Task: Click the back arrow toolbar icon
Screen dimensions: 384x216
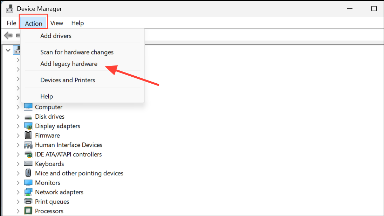Action: 8,35
